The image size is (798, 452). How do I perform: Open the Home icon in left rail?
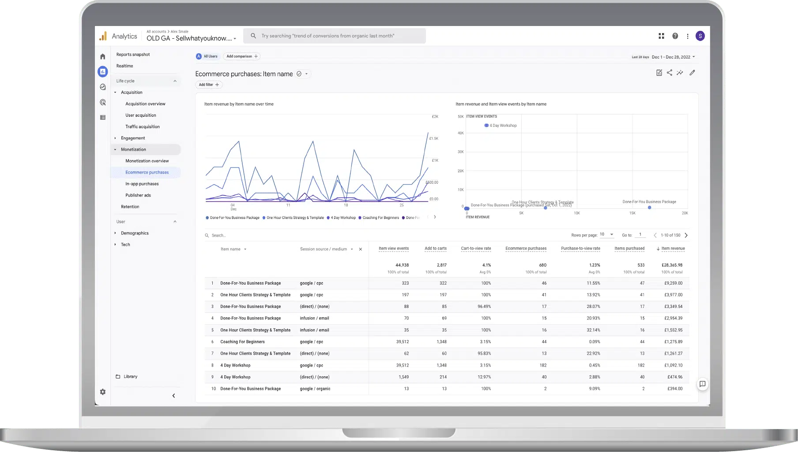pyautogui.click(x=103, y=56)
